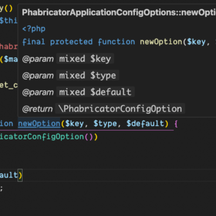Click the hover title PhabricatorApplicationConfigOptions::newOpti
Viewport: 216px width, 216px height.
point(119,12)
